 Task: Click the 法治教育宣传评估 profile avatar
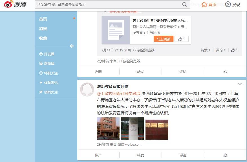[87, 90]
